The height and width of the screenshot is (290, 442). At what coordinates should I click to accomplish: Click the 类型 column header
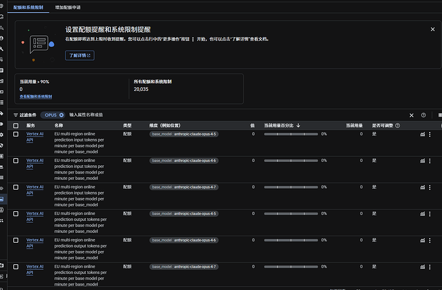(127, 125)
